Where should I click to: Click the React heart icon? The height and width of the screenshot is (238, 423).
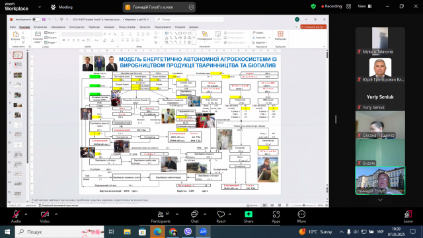coord(221,214)
